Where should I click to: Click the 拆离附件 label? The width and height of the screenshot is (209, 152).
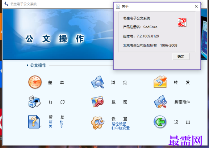pos(182,102)
